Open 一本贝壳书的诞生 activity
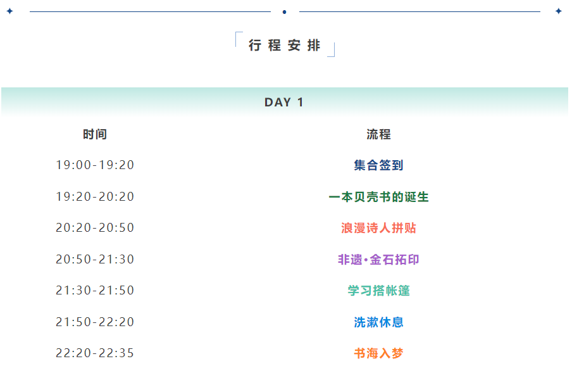The width and height of the screenshot is (572, 373). point(378,197)
